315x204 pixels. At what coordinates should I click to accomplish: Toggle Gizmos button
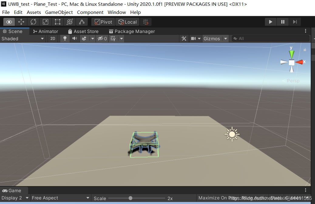tap(212, 39)
